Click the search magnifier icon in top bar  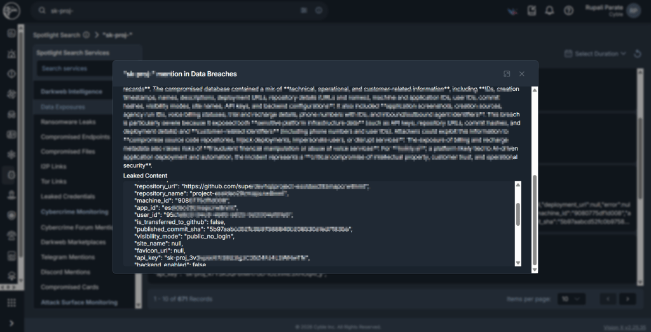coord(42,10)
